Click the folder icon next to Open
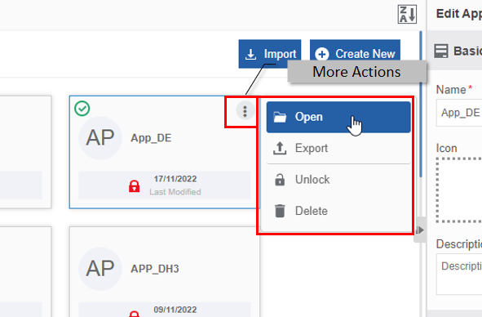This screenshot has height=317, width=482. point(280,117)
